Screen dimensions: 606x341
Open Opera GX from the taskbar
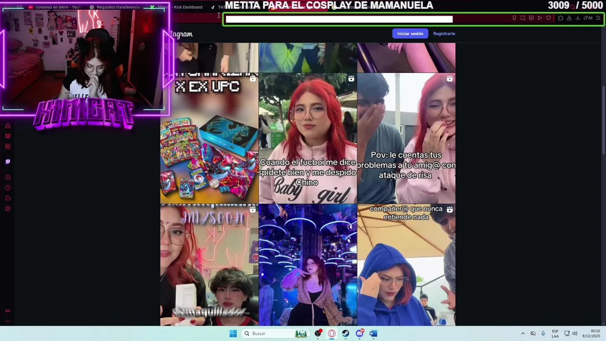tap(331, 333)
